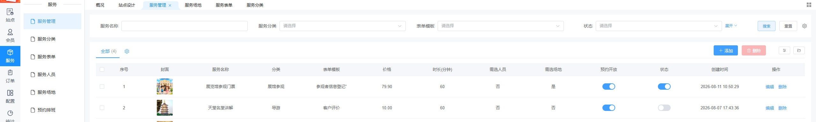Tick the checkbox for row 天堂名堂讲解
Viewport: 816px width, 122px height.
[x=102, y=108]
